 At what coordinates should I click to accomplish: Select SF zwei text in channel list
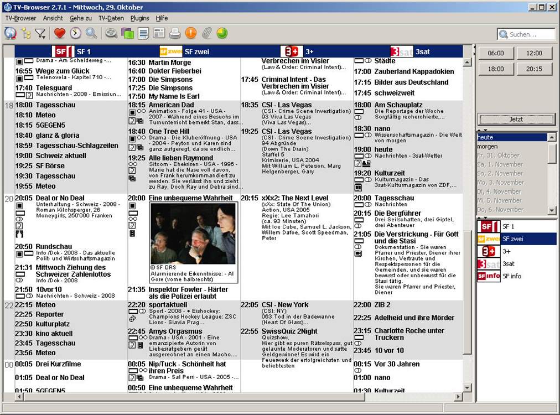coord(512,239)
